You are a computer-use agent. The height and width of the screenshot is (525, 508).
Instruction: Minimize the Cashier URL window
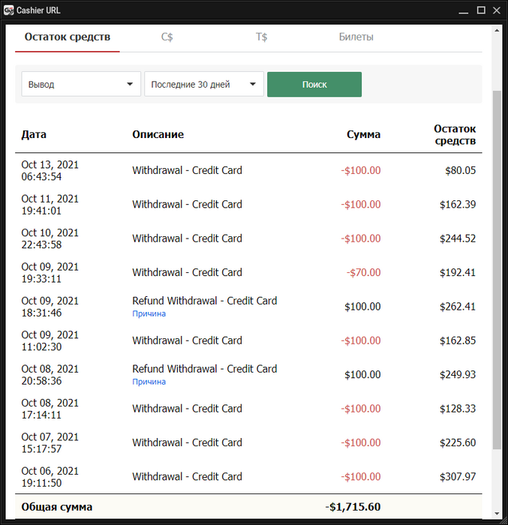coord(464,10)
